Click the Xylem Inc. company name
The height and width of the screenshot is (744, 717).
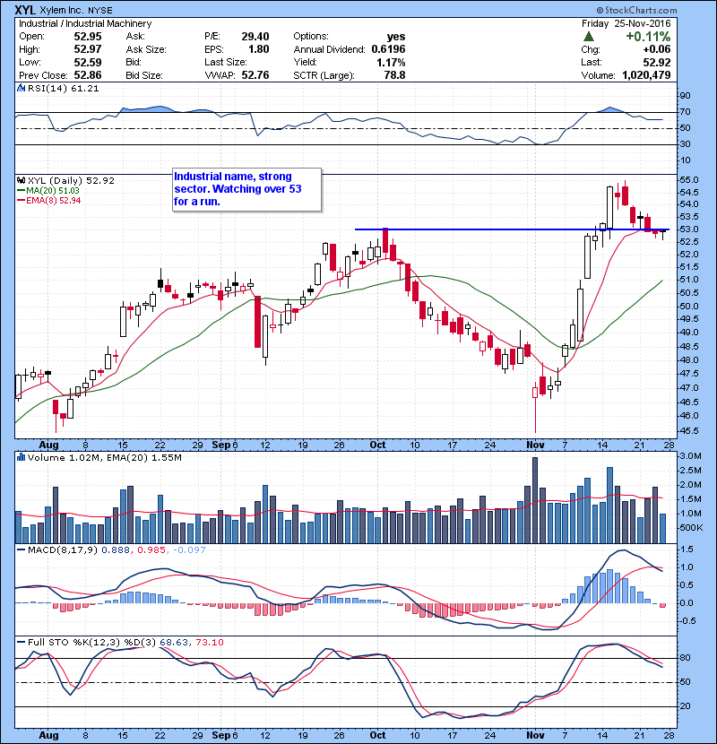pyautogui.click(x=63, y=10)
